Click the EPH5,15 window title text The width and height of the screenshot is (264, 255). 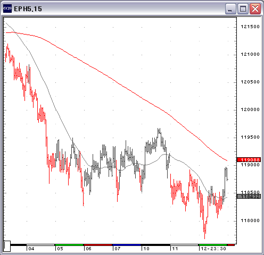28,9
